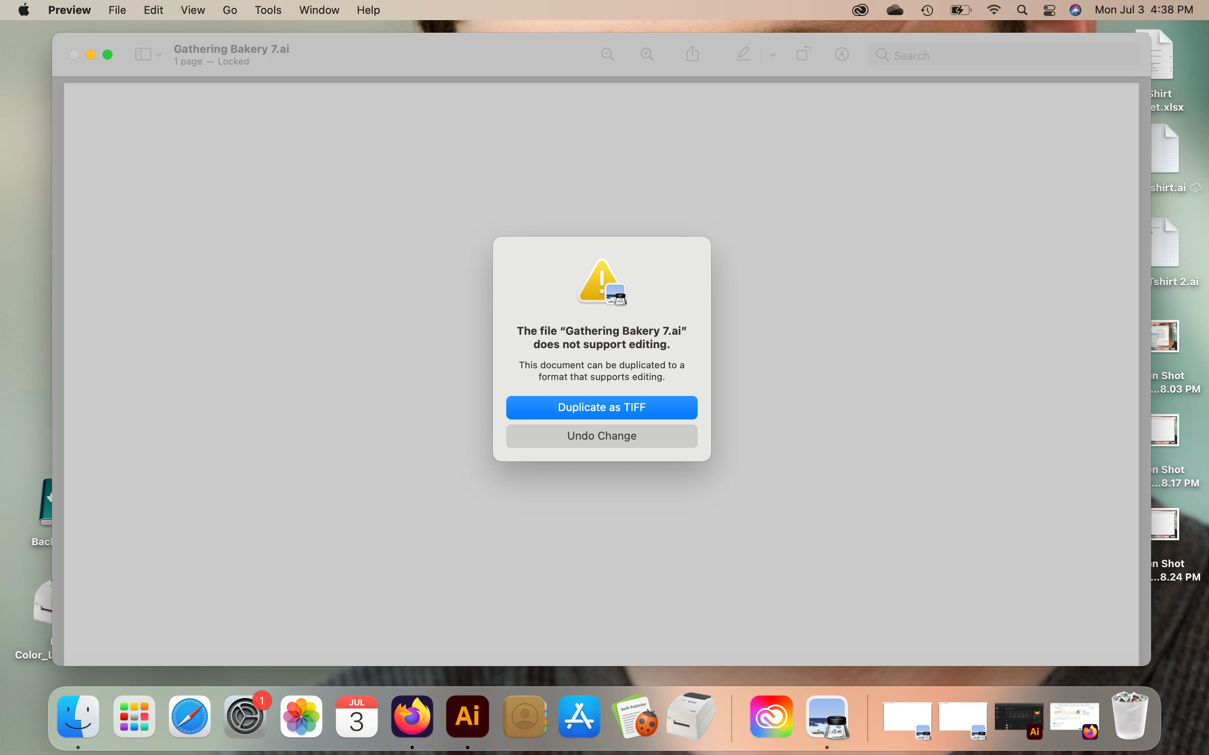Click the Undo Change button

point(602,436)
